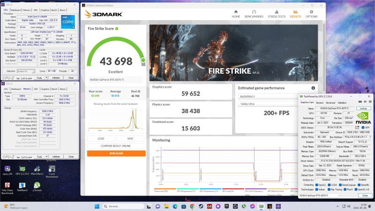Image resolution: width=375 pixels, height=211 pixels.
Task: Select the MaxxMem2 desktop icon
Action: pyautogui.click(x=37, y=170)
